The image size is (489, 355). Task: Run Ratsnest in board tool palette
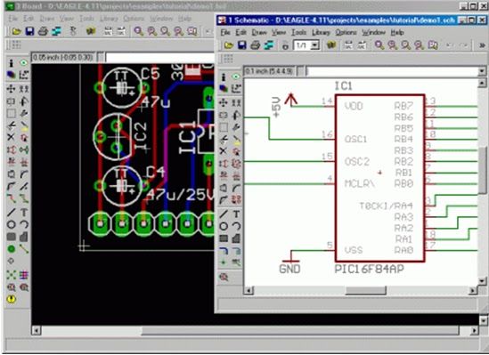tap(11, 275)
